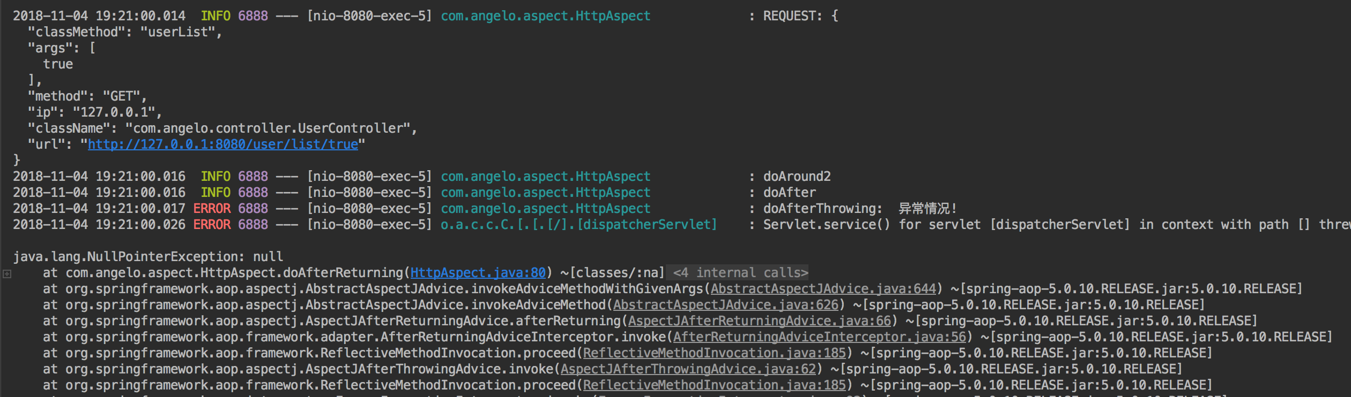
Task: Click the 'doAfterThrowing: 异常情况!' message
Action: coord(859,209)
